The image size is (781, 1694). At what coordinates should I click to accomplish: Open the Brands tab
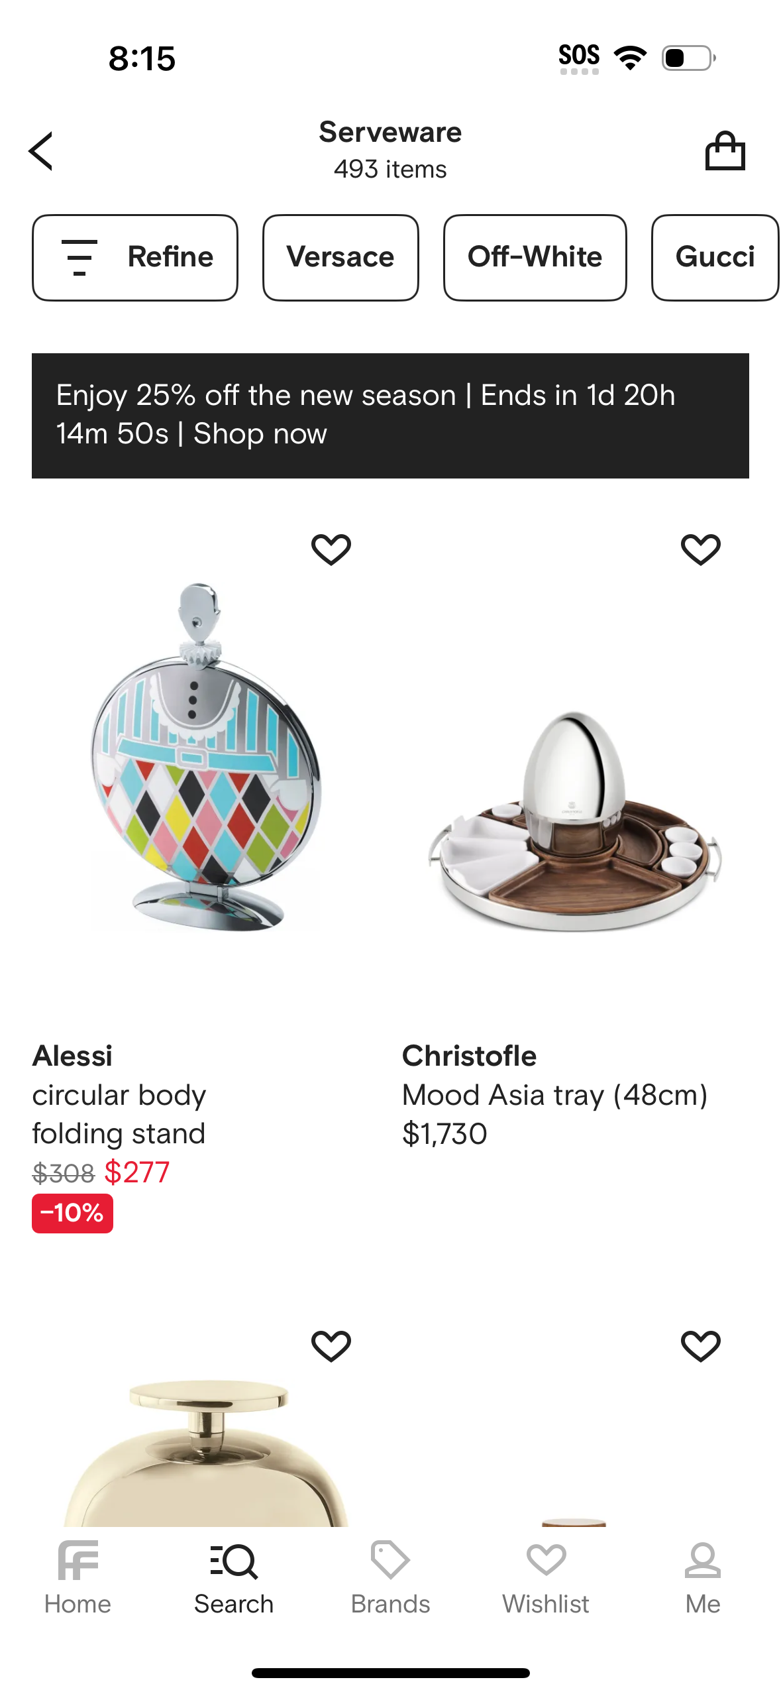coord(390,1577)
